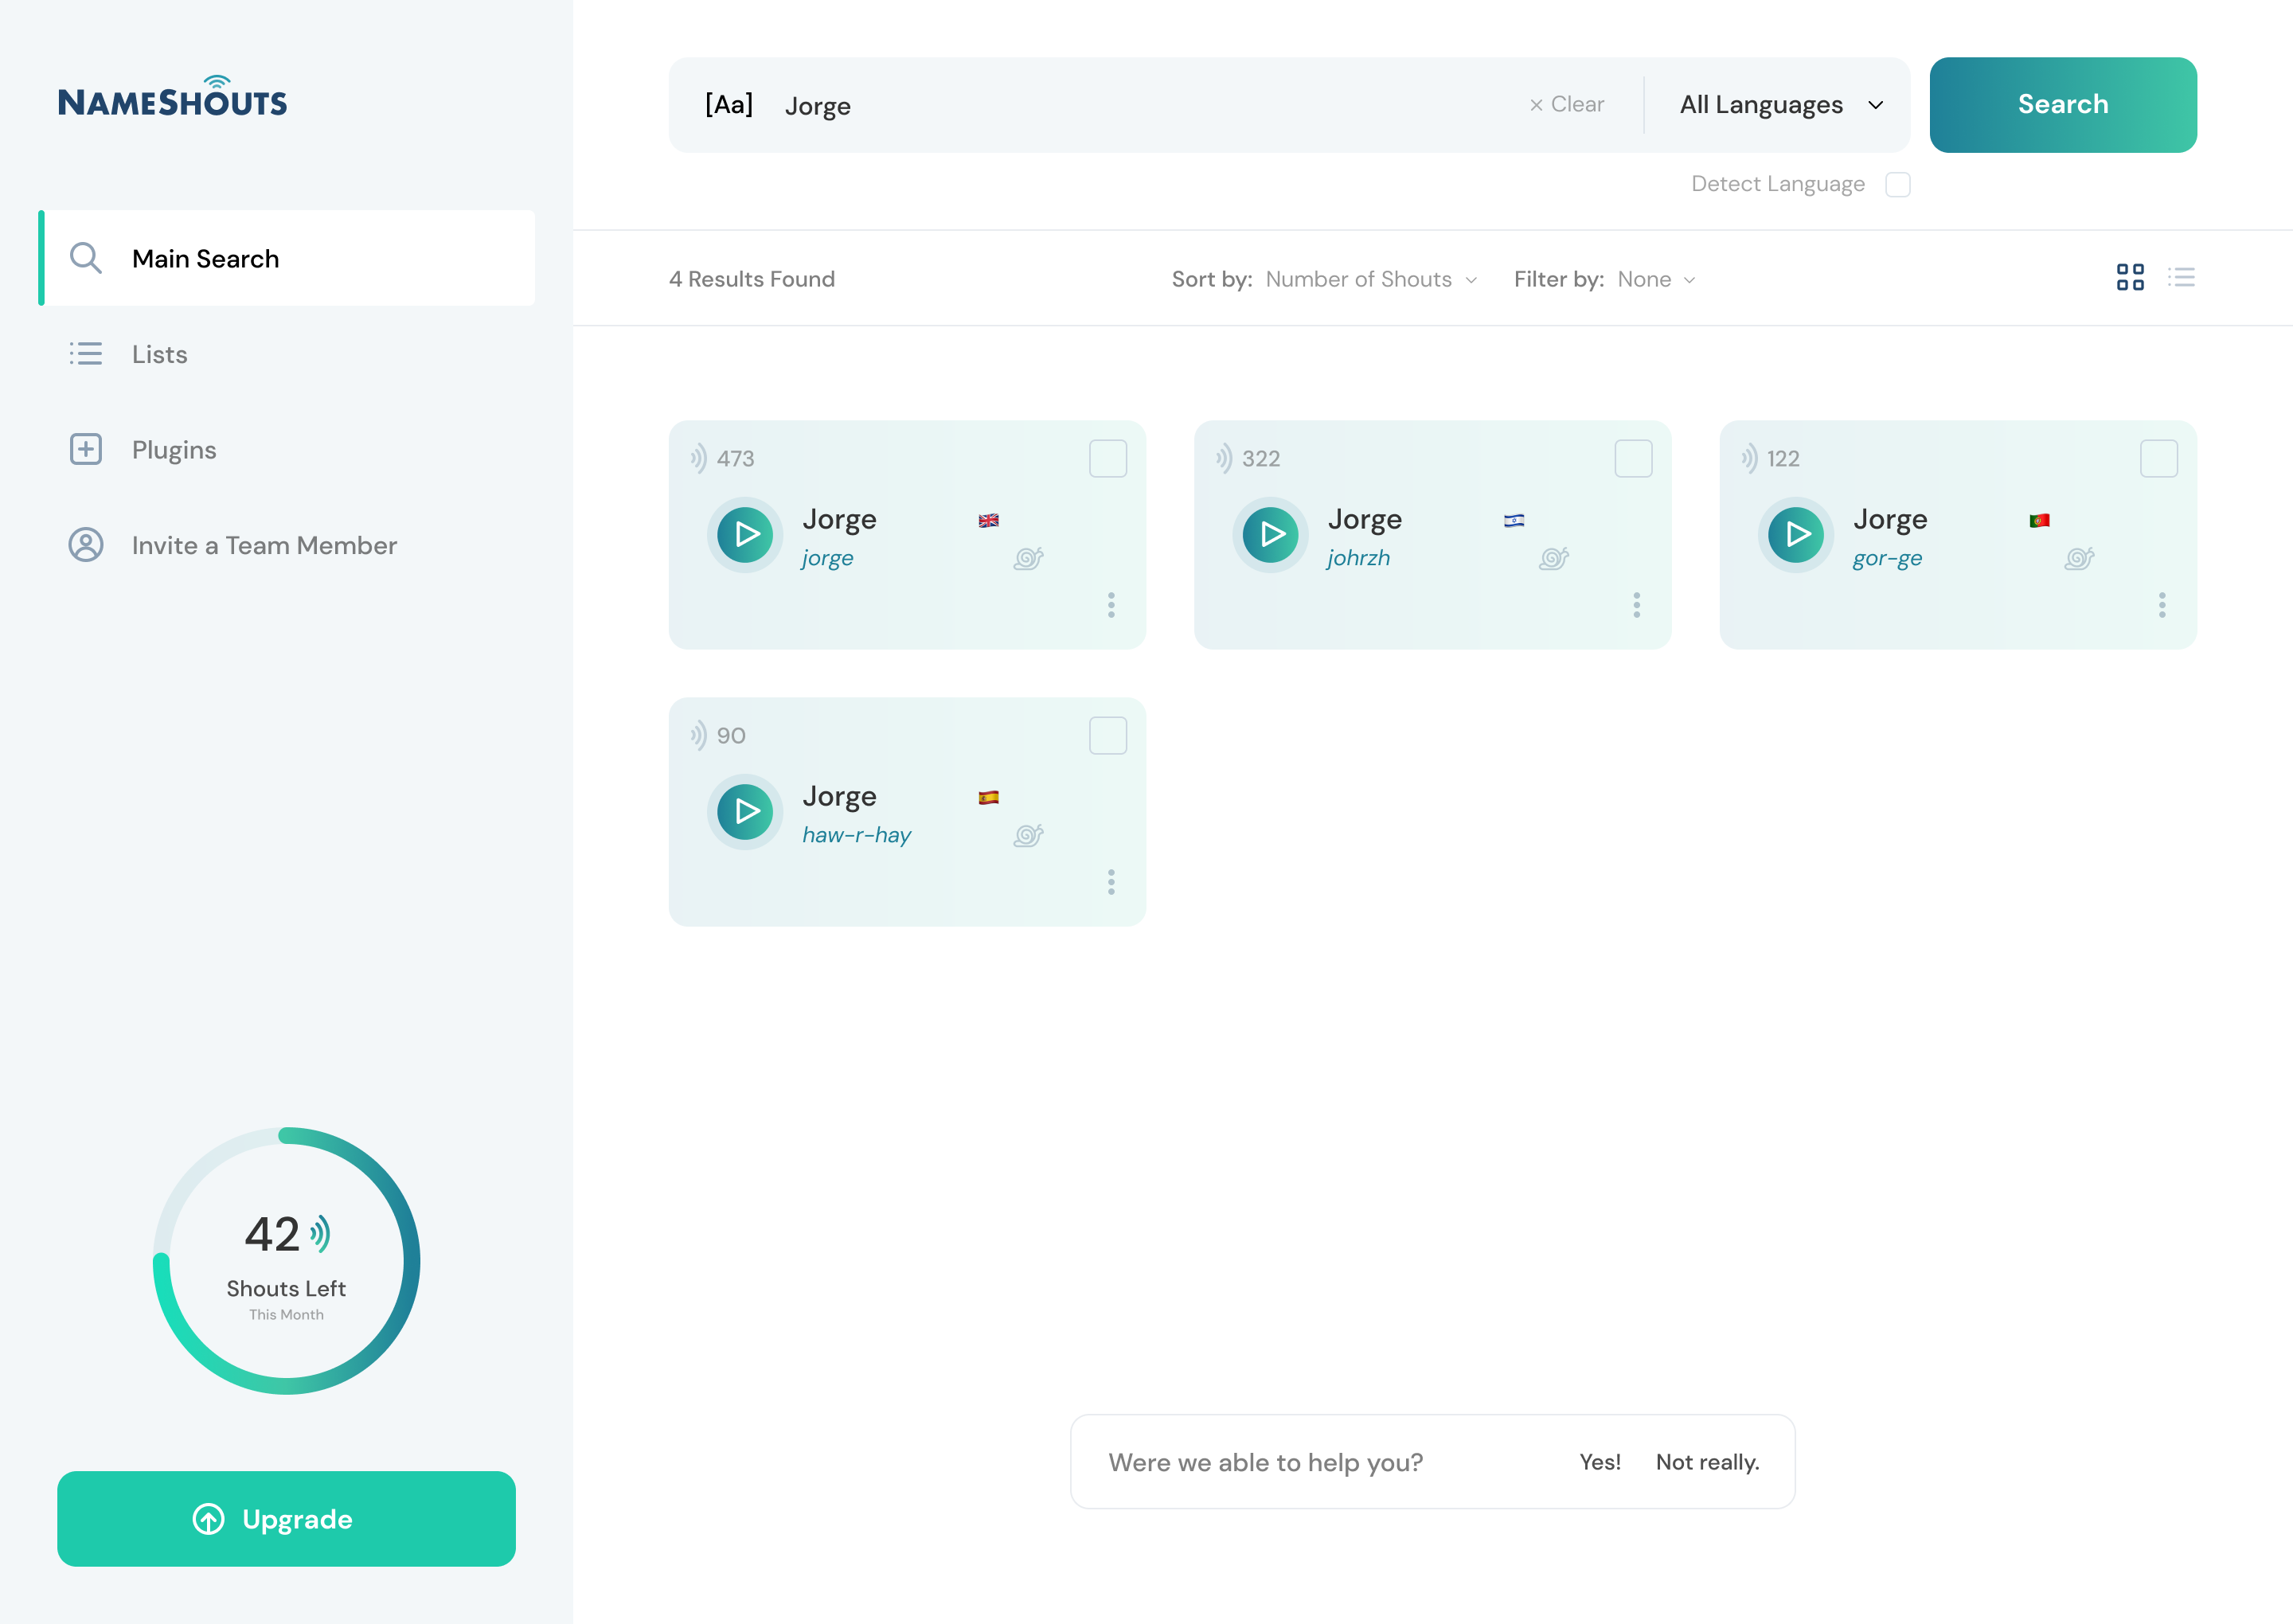Click the phonetic text gor-ge

point(1886,558)
